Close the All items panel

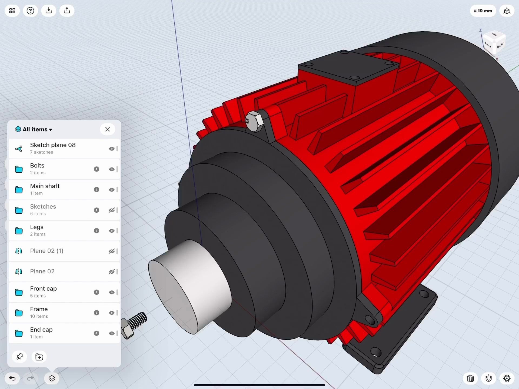107,129
